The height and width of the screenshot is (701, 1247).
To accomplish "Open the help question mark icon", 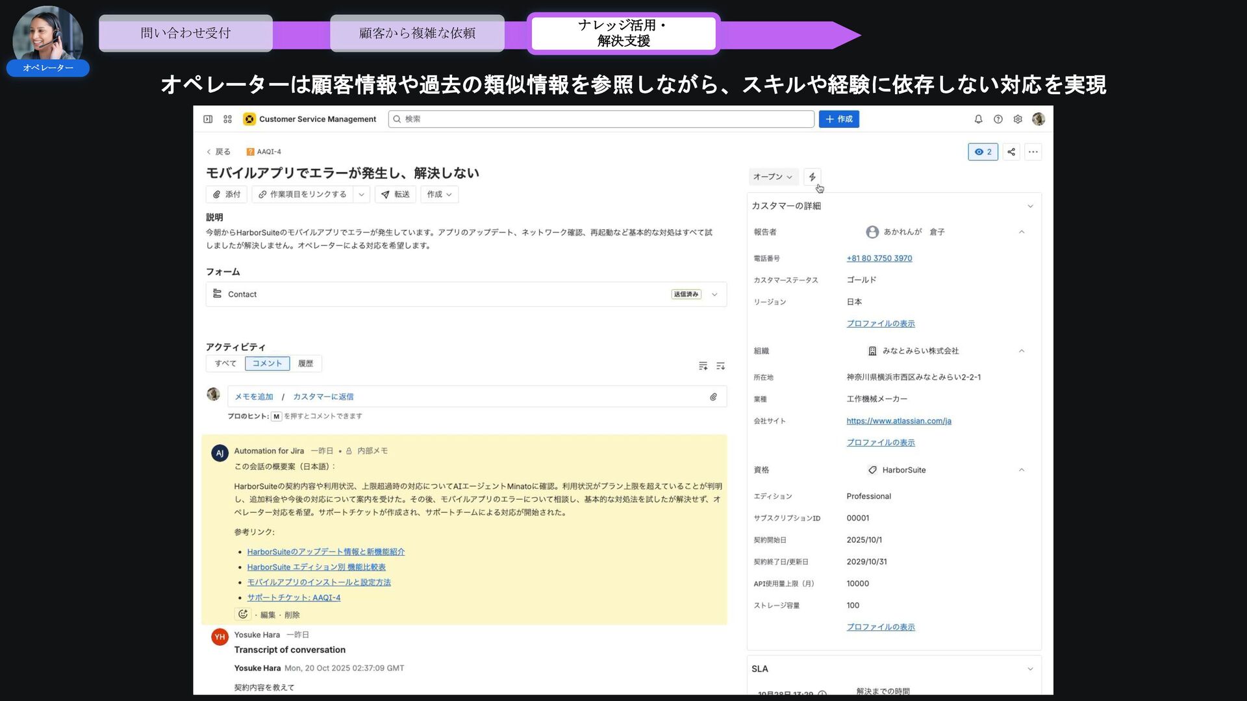I will click(998, 119).
